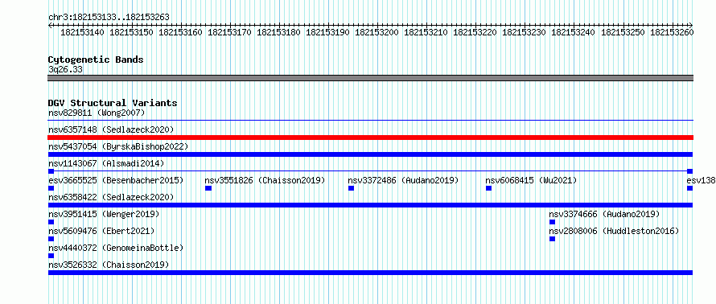This screenshot has width=716, height=304.
Task: Select the nsv3372486 small blue marker
Action: (351, 188)
